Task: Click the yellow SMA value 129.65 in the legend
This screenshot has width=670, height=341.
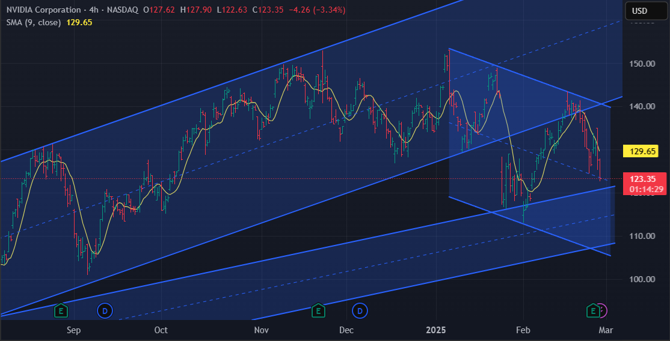Action: point(79,23)
